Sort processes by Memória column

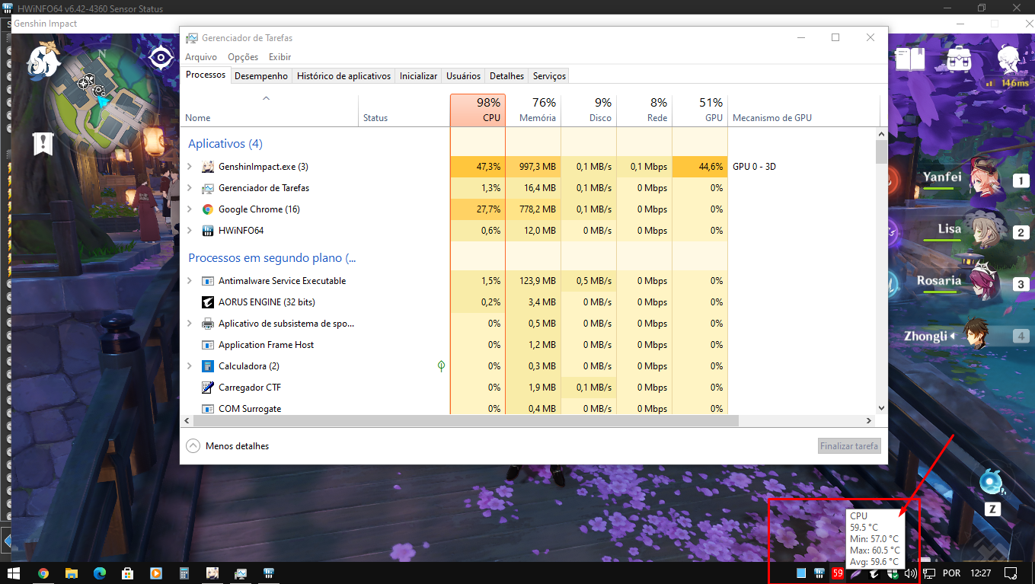tap(533, 110)
